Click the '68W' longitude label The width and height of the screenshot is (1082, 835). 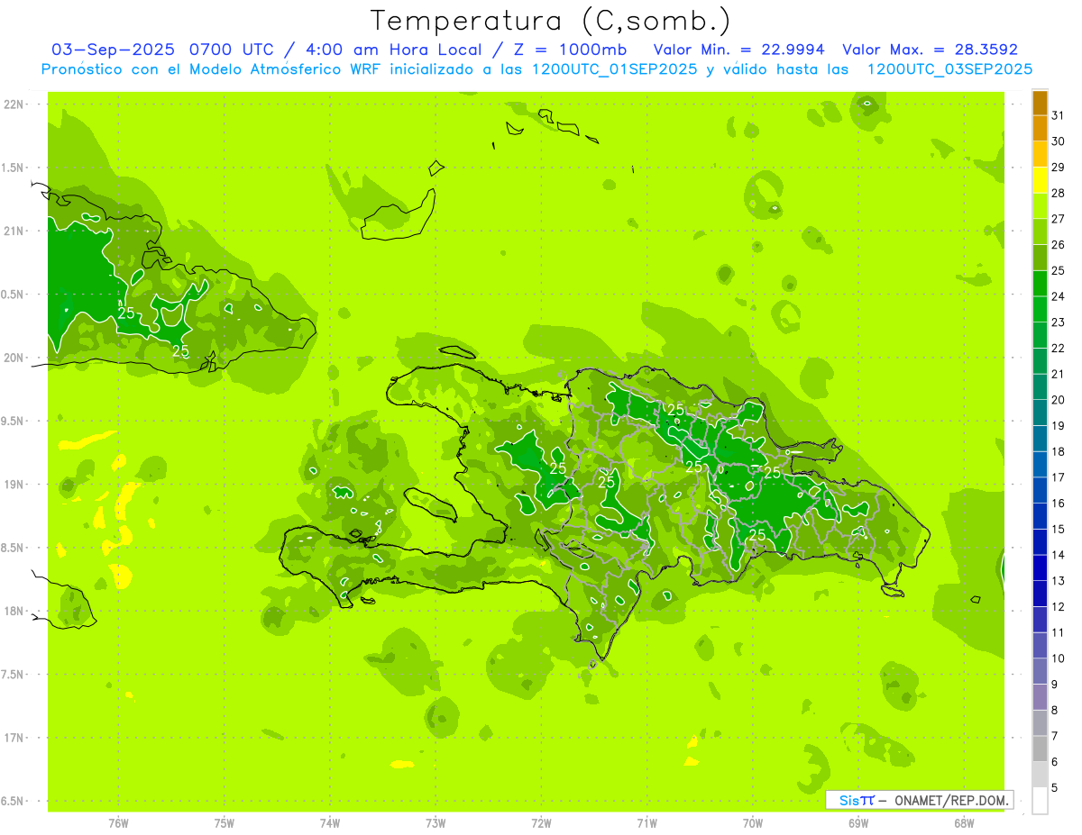[964, 823]
